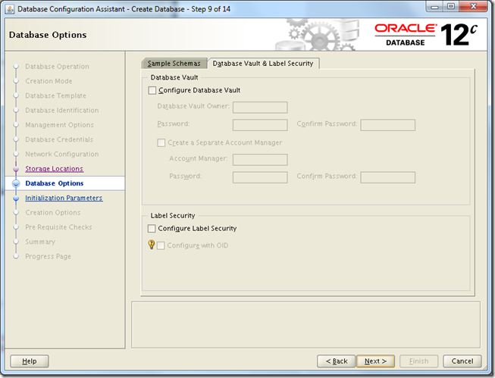495x378 pixels.
Task: Click the Summary step
Action: [40, 242]
